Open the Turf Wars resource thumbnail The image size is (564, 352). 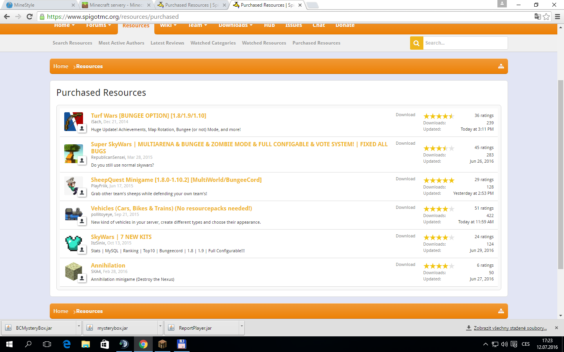pyautogui.click(x=73, y=122)
